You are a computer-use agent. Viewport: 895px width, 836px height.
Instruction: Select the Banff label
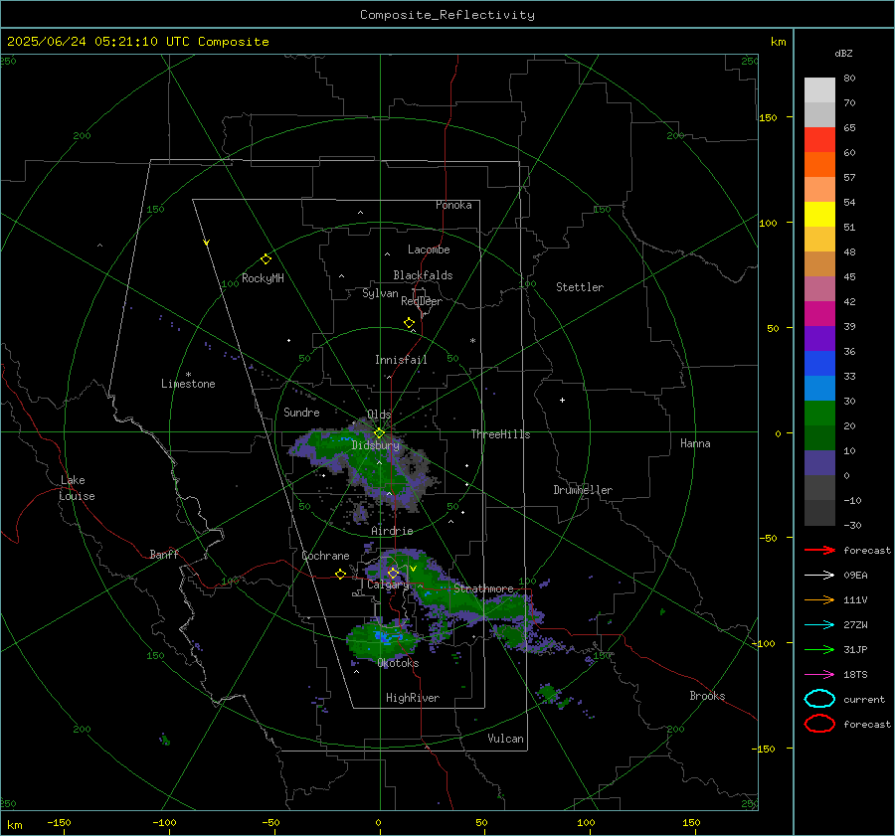tap(164, 554)
